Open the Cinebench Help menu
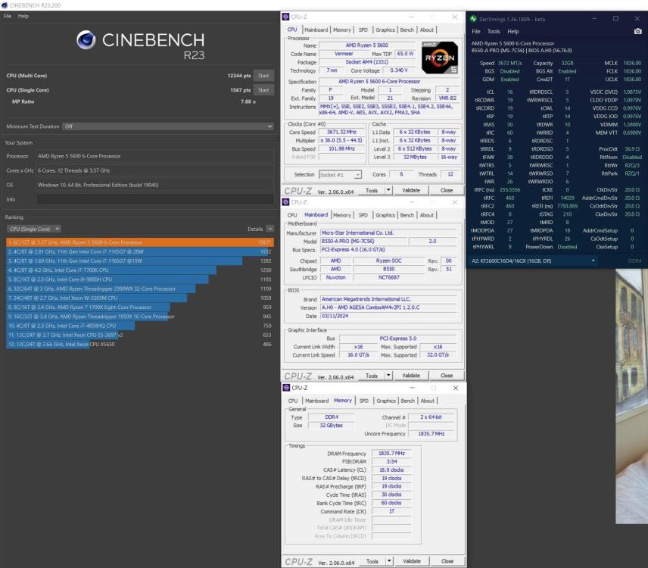Image resolution: width=648 pixels, height=568 pixels. (23, 16)
